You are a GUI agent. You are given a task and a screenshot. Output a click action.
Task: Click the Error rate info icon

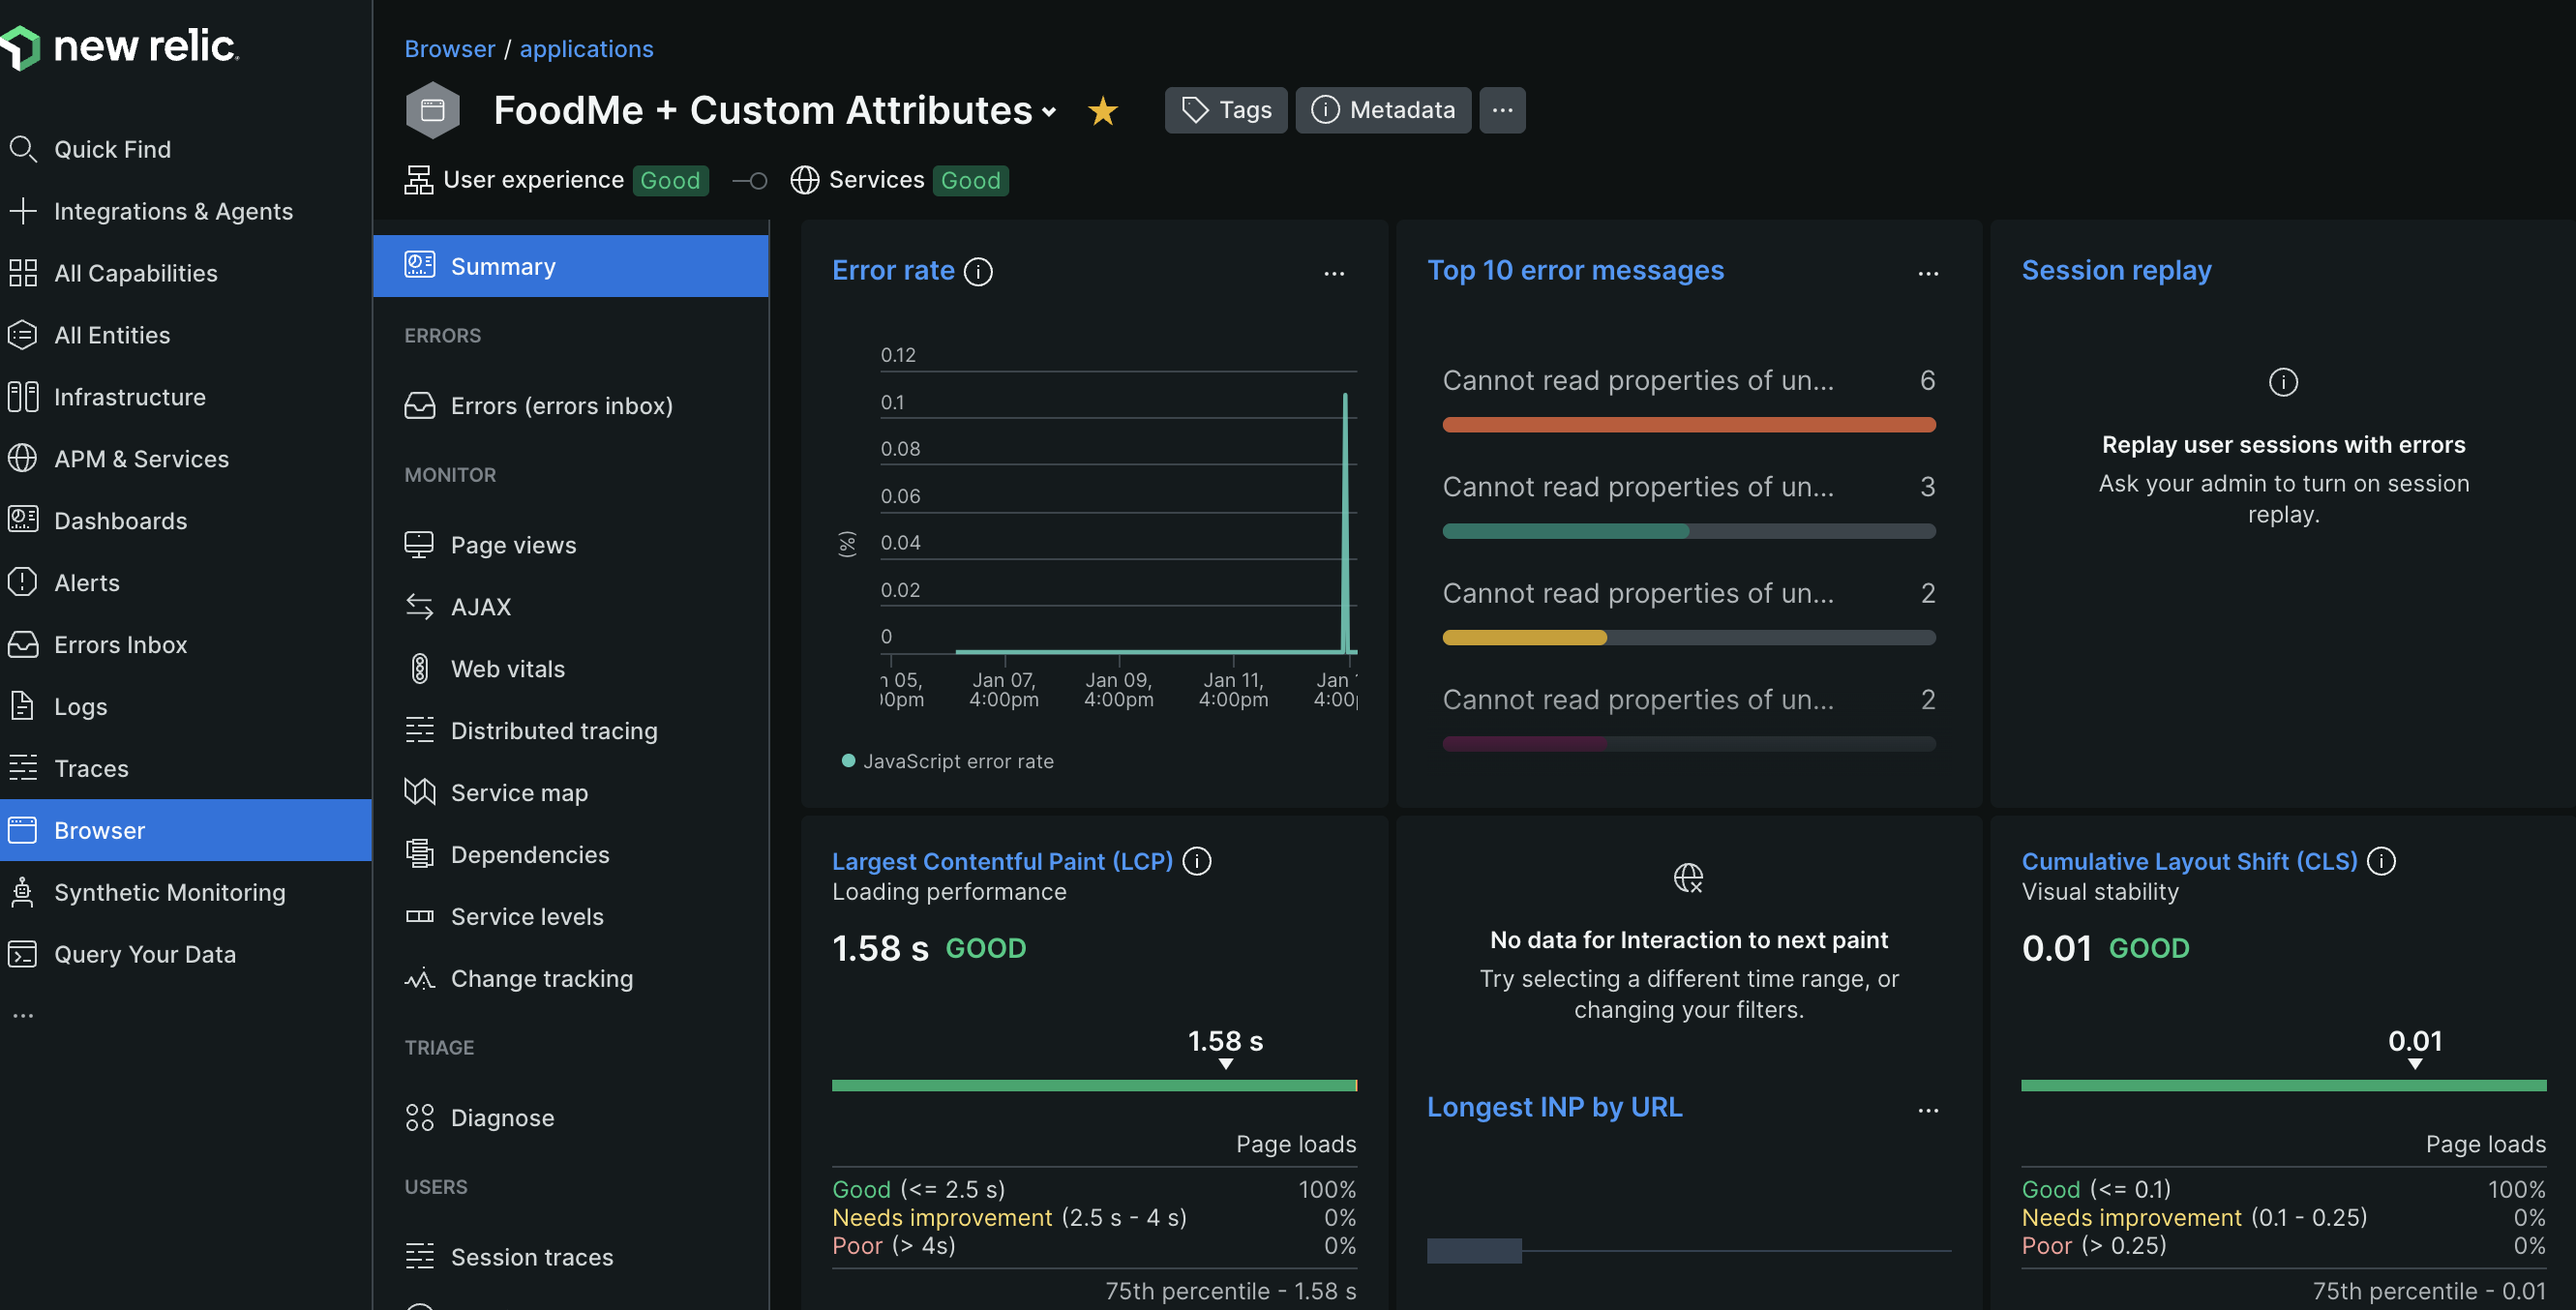(x=978, y=271)
